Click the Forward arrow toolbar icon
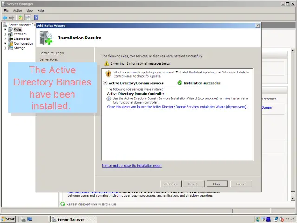The width and height of the screenshot is (297, 223). tap(12, 18)
